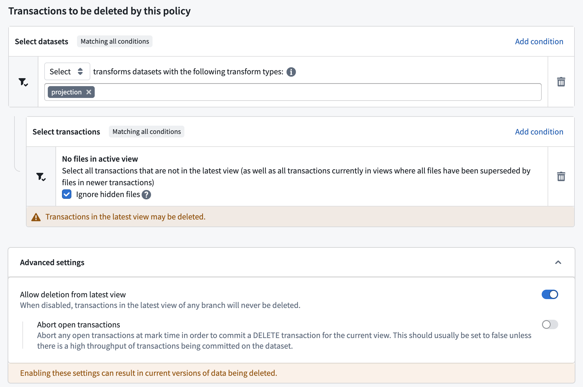Screen dimensions: 583x387
Task: Click 'Transactions to be deleted by this policy' title
Action: 99,11
